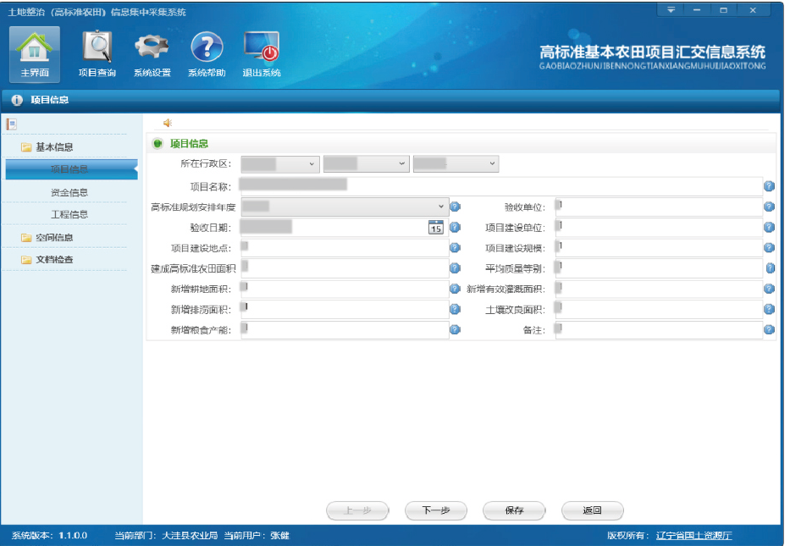
Task: Select 资金信息 in sidebar
Action: (69, 193)
